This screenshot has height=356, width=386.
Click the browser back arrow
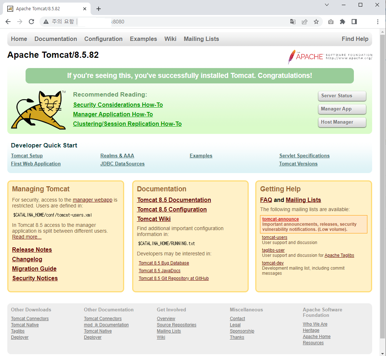pyautogui.click(x=8, y=22)
